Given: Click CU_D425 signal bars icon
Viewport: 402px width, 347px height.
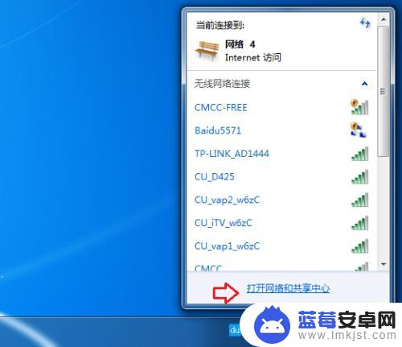Looking at the screenshot, I should (360, 177).
